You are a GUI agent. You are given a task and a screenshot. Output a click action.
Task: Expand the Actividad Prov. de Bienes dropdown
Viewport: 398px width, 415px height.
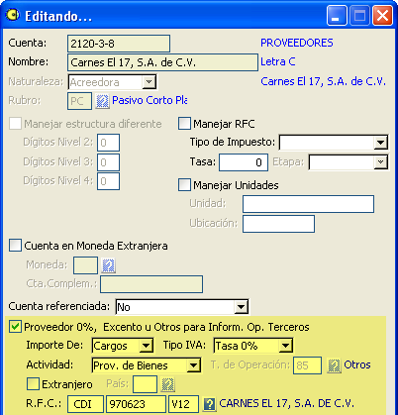click(x=193, y=365)
